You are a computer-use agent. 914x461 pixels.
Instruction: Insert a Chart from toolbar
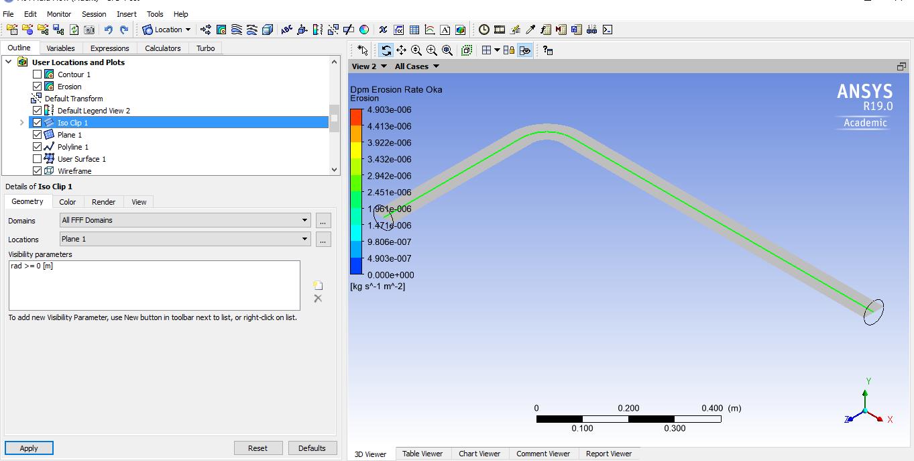pyautogui.click(x=430, y=30)
